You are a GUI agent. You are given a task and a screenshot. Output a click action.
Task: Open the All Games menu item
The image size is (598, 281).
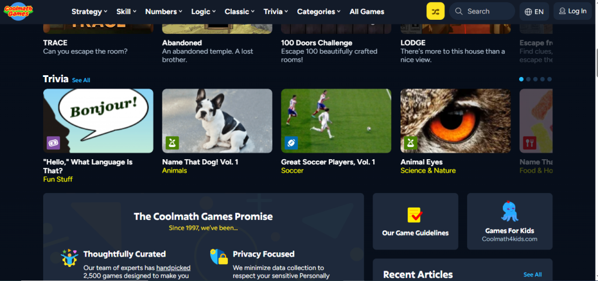click(367, 12)
